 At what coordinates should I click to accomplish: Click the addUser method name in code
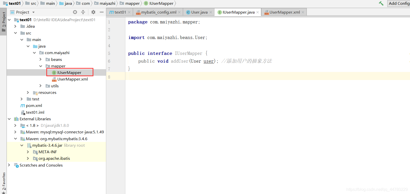179,61
